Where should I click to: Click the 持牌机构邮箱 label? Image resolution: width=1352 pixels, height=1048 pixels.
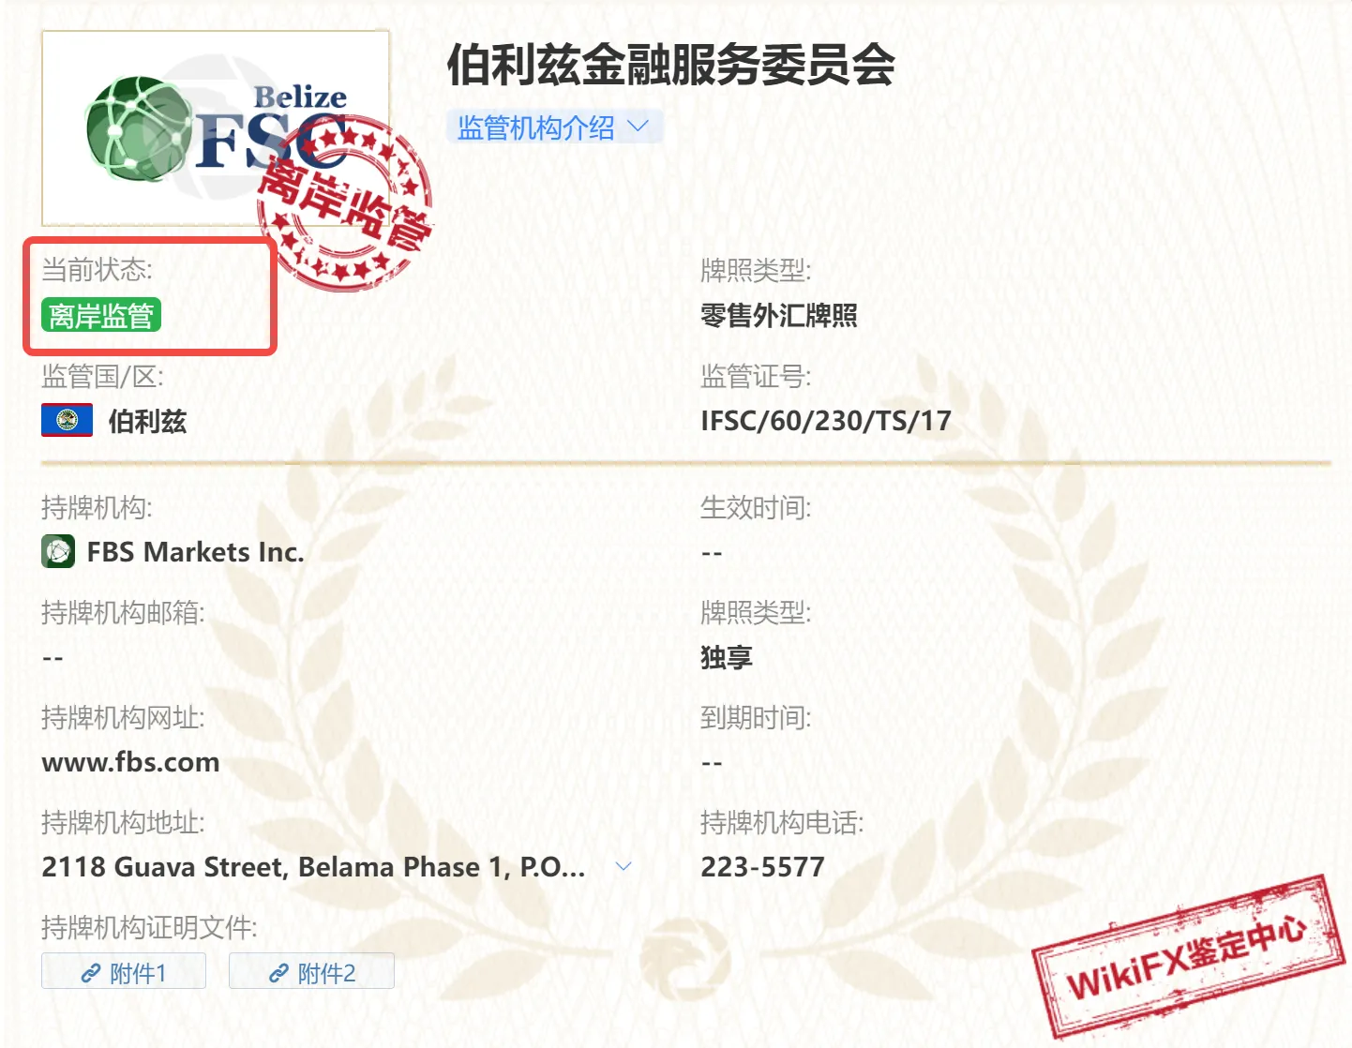click(x=123, y=612)
